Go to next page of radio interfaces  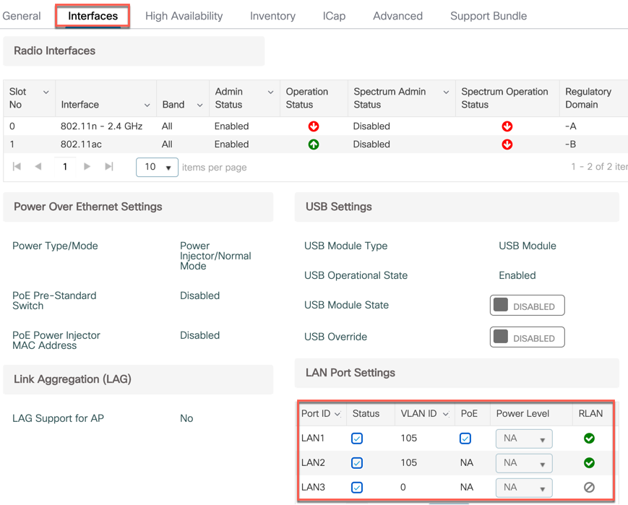[87, 166]
